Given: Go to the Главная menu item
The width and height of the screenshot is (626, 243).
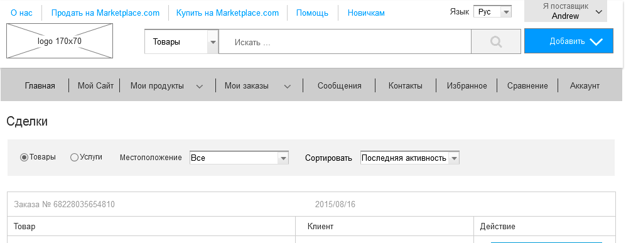Looking at the screenshot, I should (x=40, y=86).
